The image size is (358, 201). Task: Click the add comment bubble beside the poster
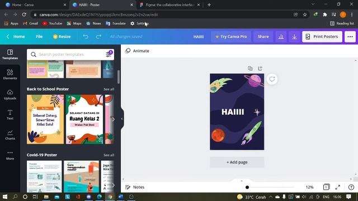pyautogui.click(x=272, y=79)
